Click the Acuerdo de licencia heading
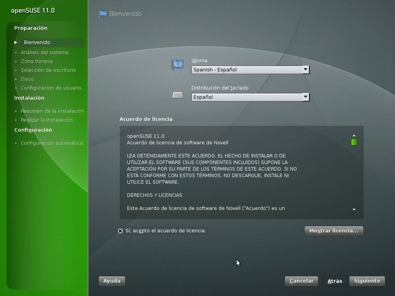Image resolution: width=395 pixels, height=296 pixels. point(146,119)
